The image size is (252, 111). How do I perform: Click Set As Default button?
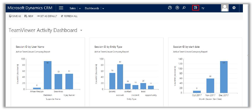[47, 16]
